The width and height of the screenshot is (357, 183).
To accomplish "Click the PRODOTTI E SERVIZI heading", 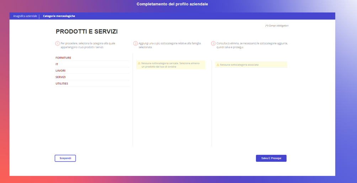I will 86,32.
